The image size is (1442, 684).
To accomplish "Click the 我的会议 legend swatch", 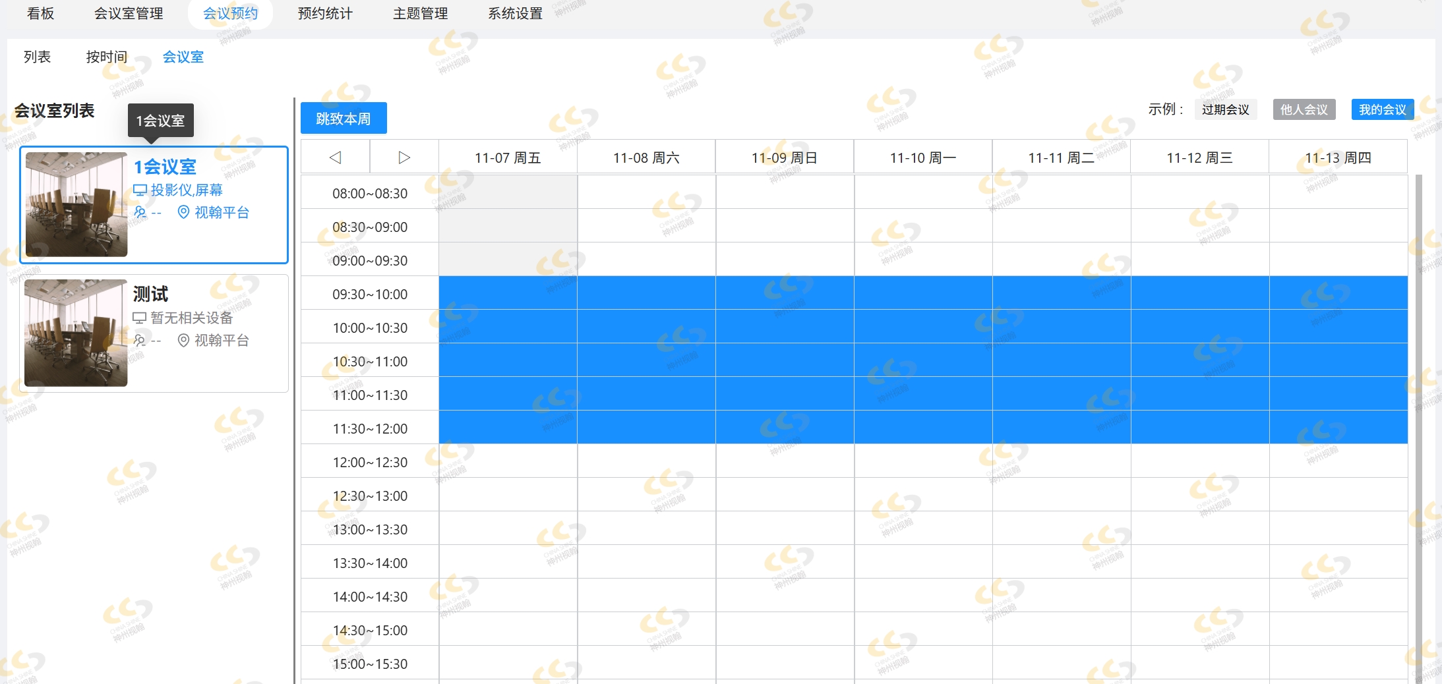I will pos(1382,109).
